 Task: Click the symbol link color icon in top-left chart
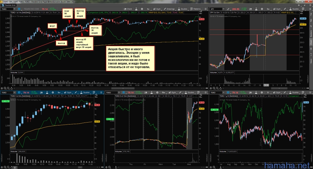19,9
